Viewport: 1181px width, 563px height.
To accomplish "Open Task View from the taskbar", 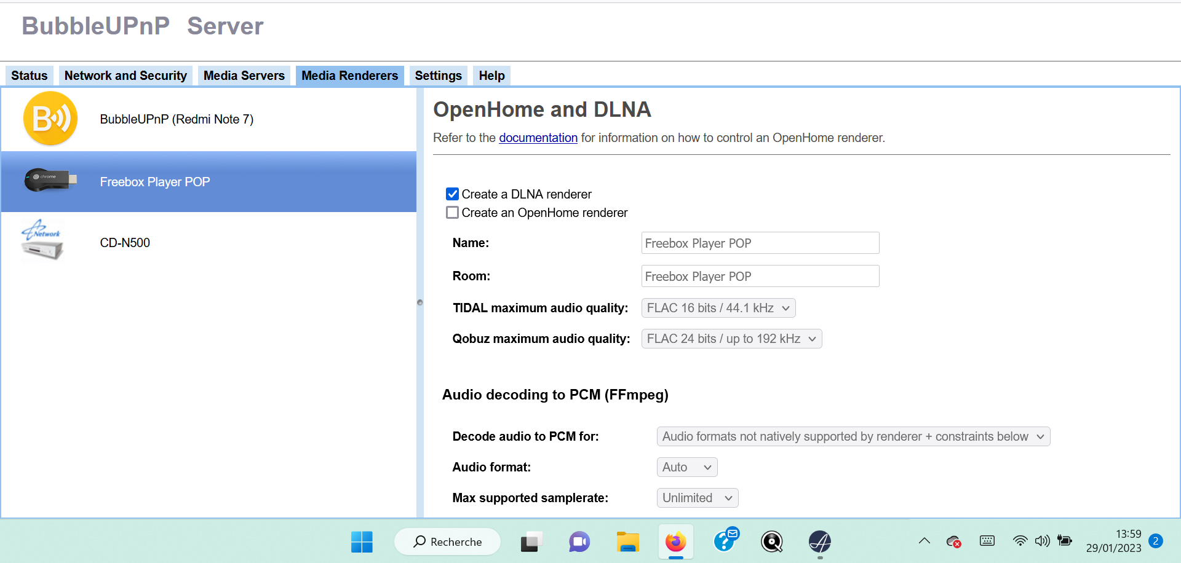I will pos(531,541).
